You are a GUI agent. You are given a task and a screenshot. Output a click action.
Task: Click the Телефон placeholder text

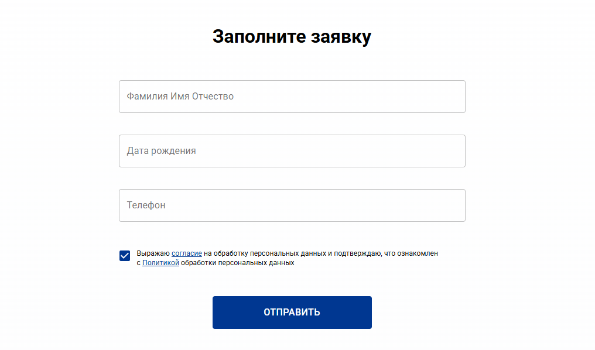pos(146,205)
